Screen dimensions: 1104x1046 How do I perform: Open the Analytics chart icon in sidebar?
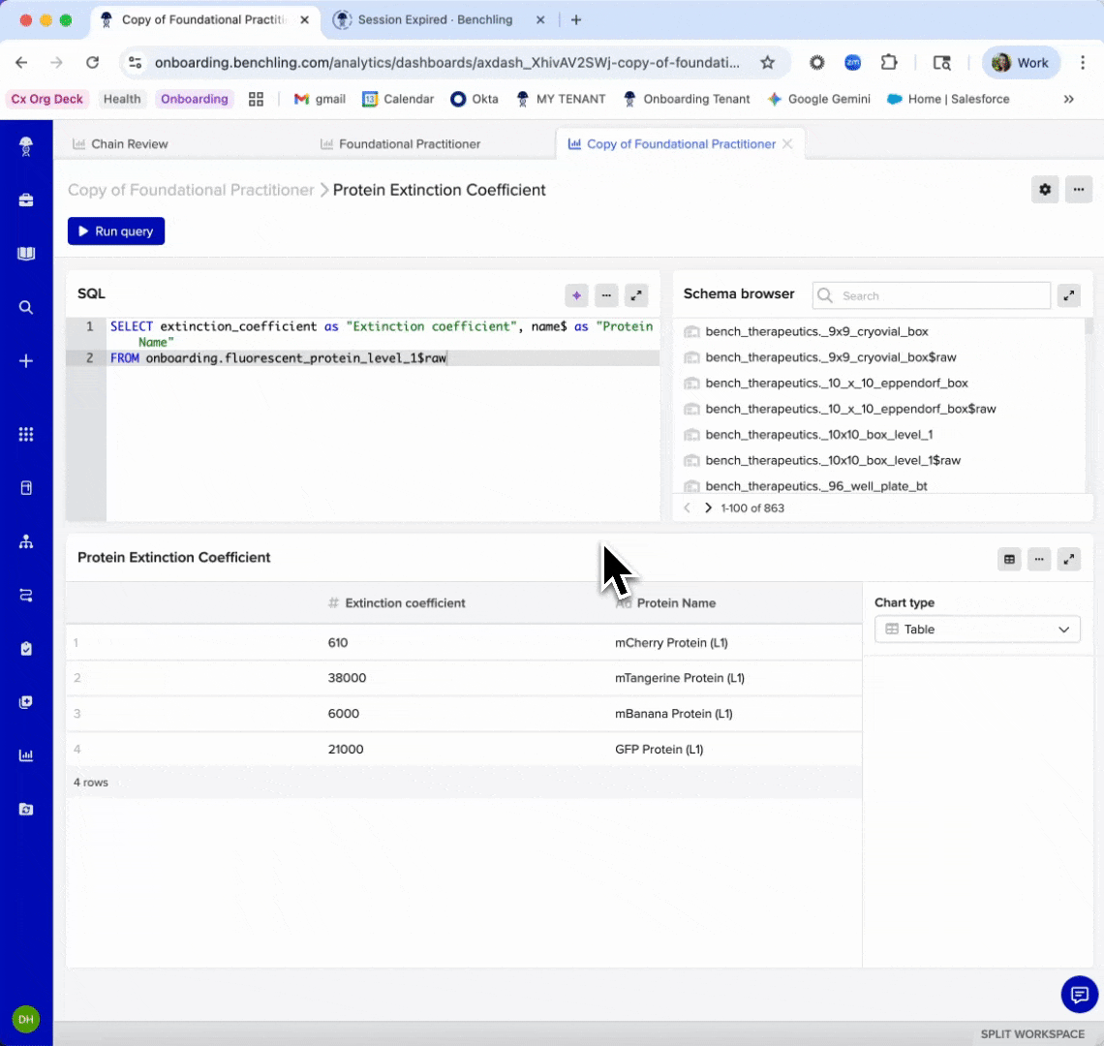(x=26, y=755)
